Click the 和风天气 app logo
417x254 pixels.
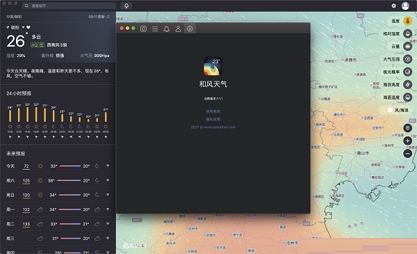coord(213,66)
